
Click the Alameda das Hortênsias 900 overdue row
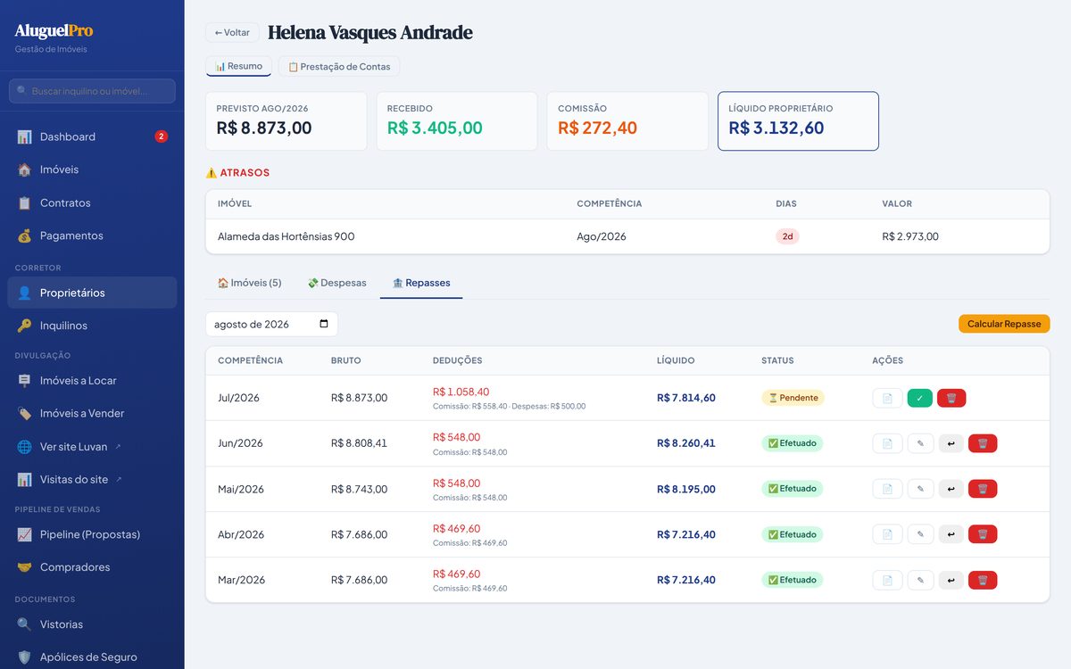click(x=627, y=236)
